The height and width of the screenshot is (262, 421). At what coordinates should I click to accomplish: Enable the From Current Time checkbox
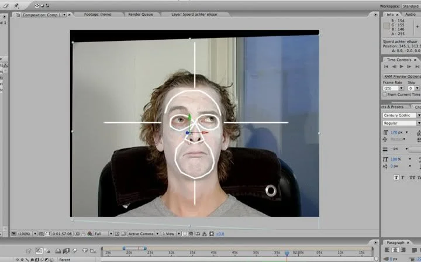(x=385, y=95)
